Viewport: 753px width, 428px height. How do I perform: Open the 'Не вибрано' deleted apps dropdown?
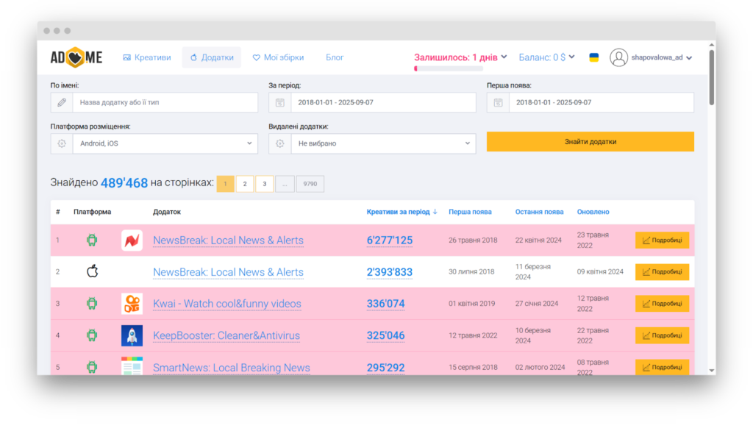pyautogui.click(x=383, y=143)
